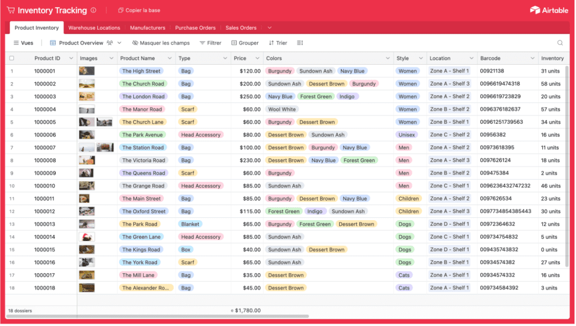Switch to the Warehouse Locations tab
This screenshot has height=326, width=576.
click(x=94, y=28)
